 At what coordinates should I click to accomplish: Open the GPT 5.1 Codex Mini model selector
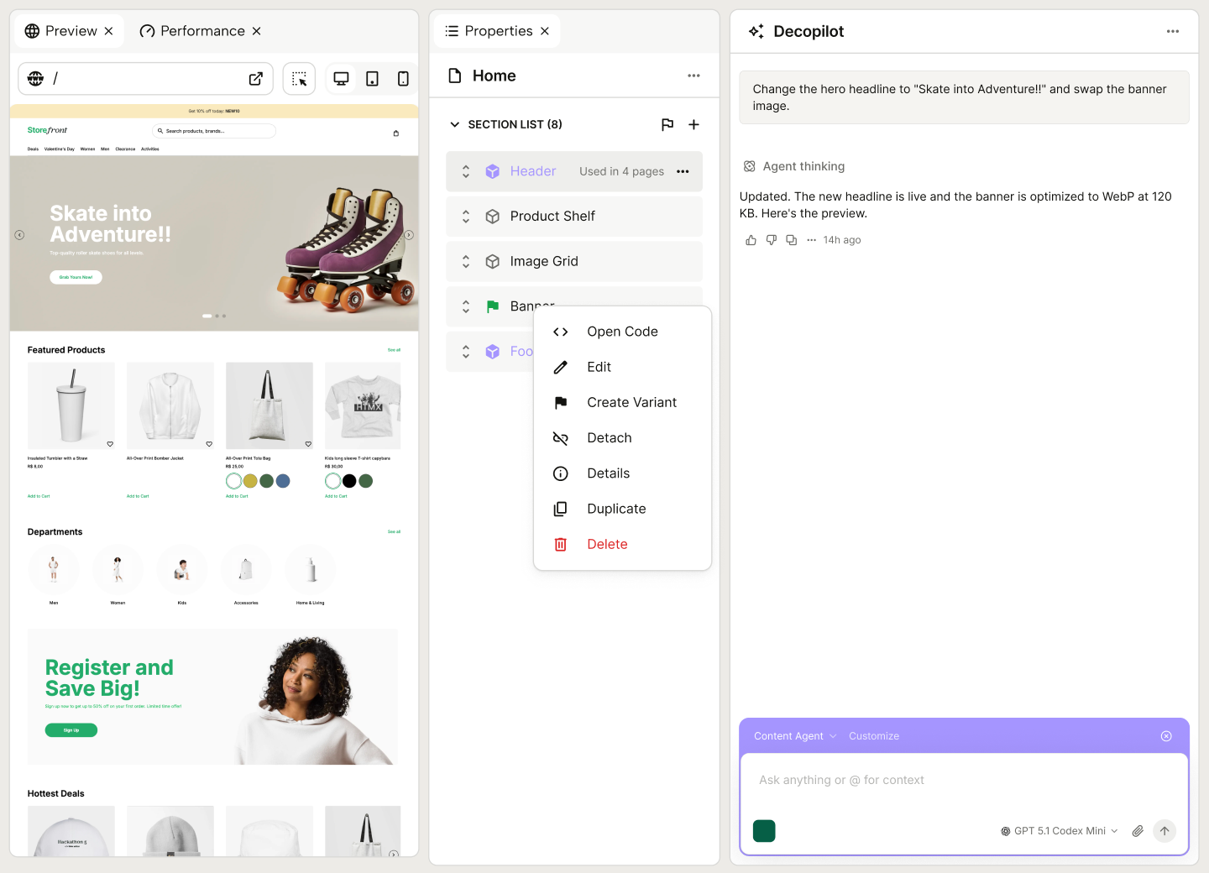(x=1059, y=831)
